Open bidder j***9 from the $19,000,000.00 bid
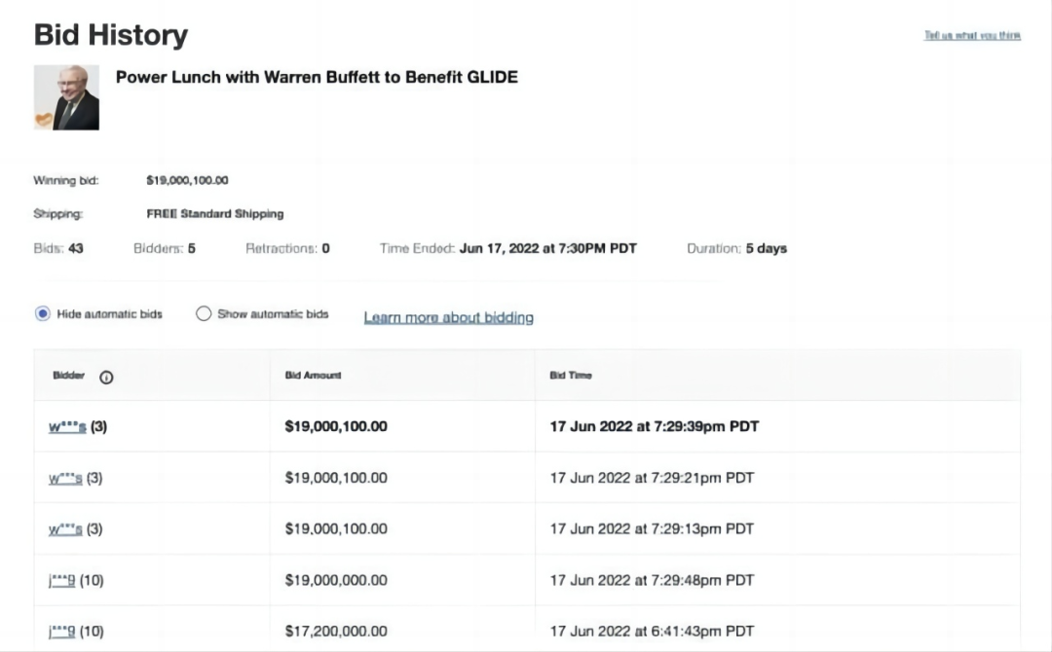 coord(62,580)
